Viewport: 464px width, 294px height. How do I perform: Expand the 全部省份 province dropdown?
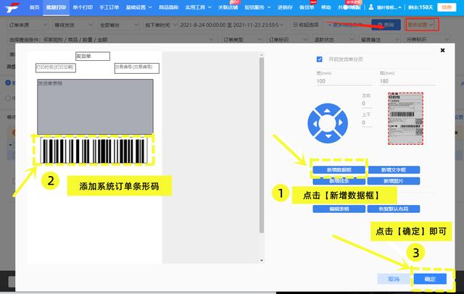(x=119, y=25)
